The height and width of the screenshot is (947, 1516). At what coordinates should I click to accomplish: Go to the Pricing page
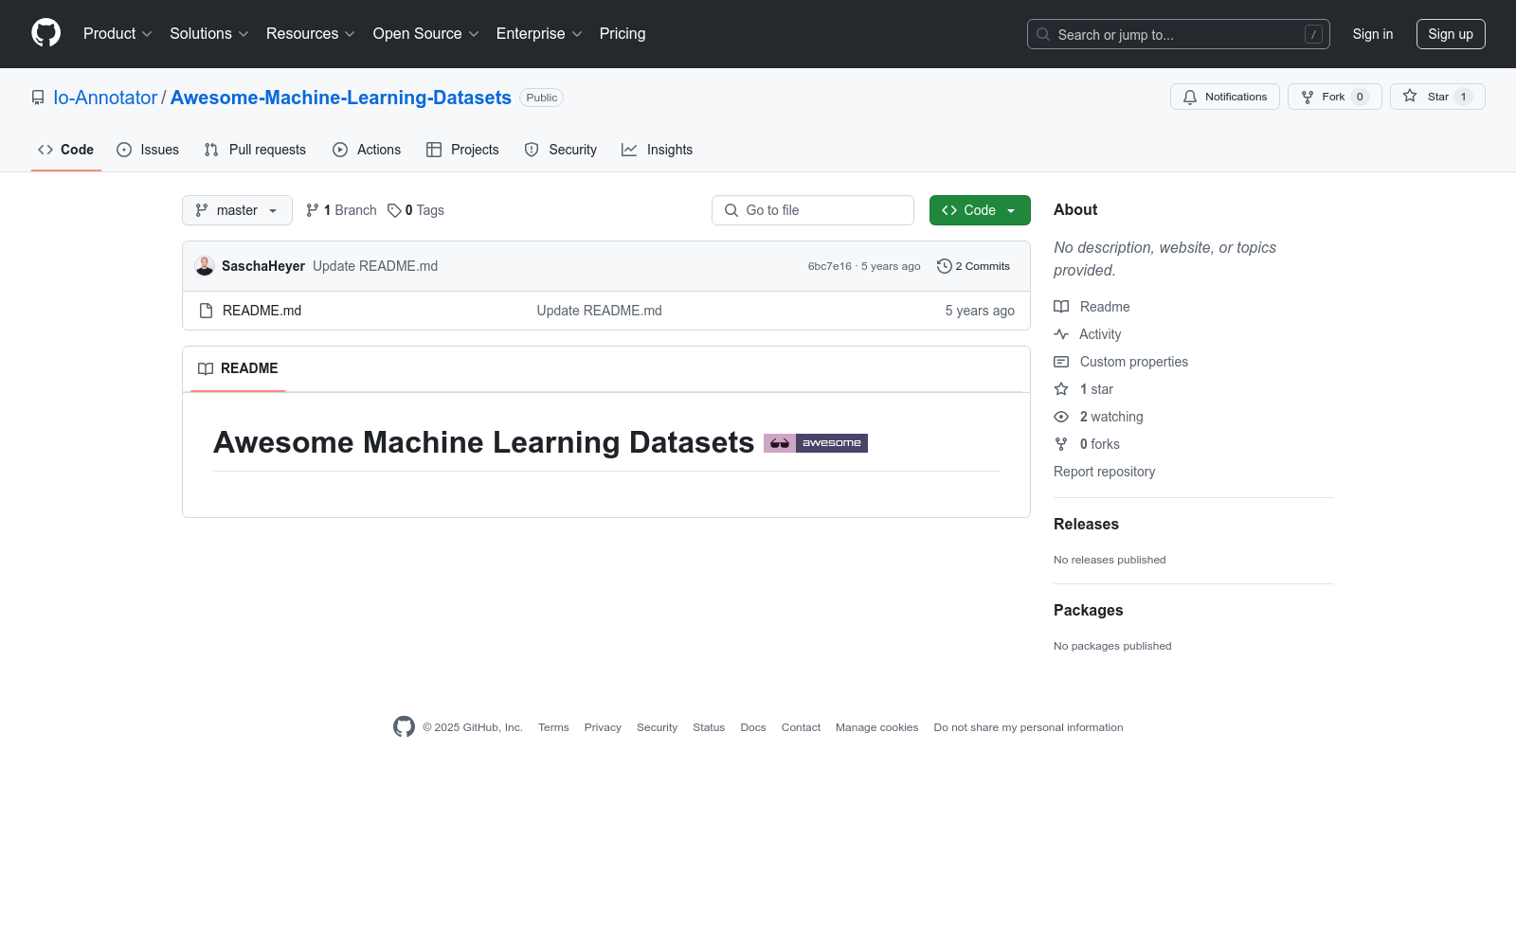623,33
